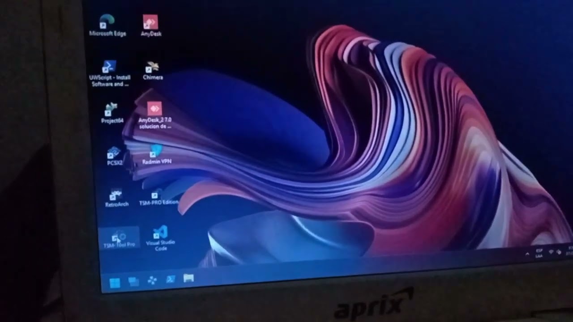This screenshot has width=573, height=322.
Task: Open the Microsoft Edge desktop shortcut
Action: (x=107, y=25)
